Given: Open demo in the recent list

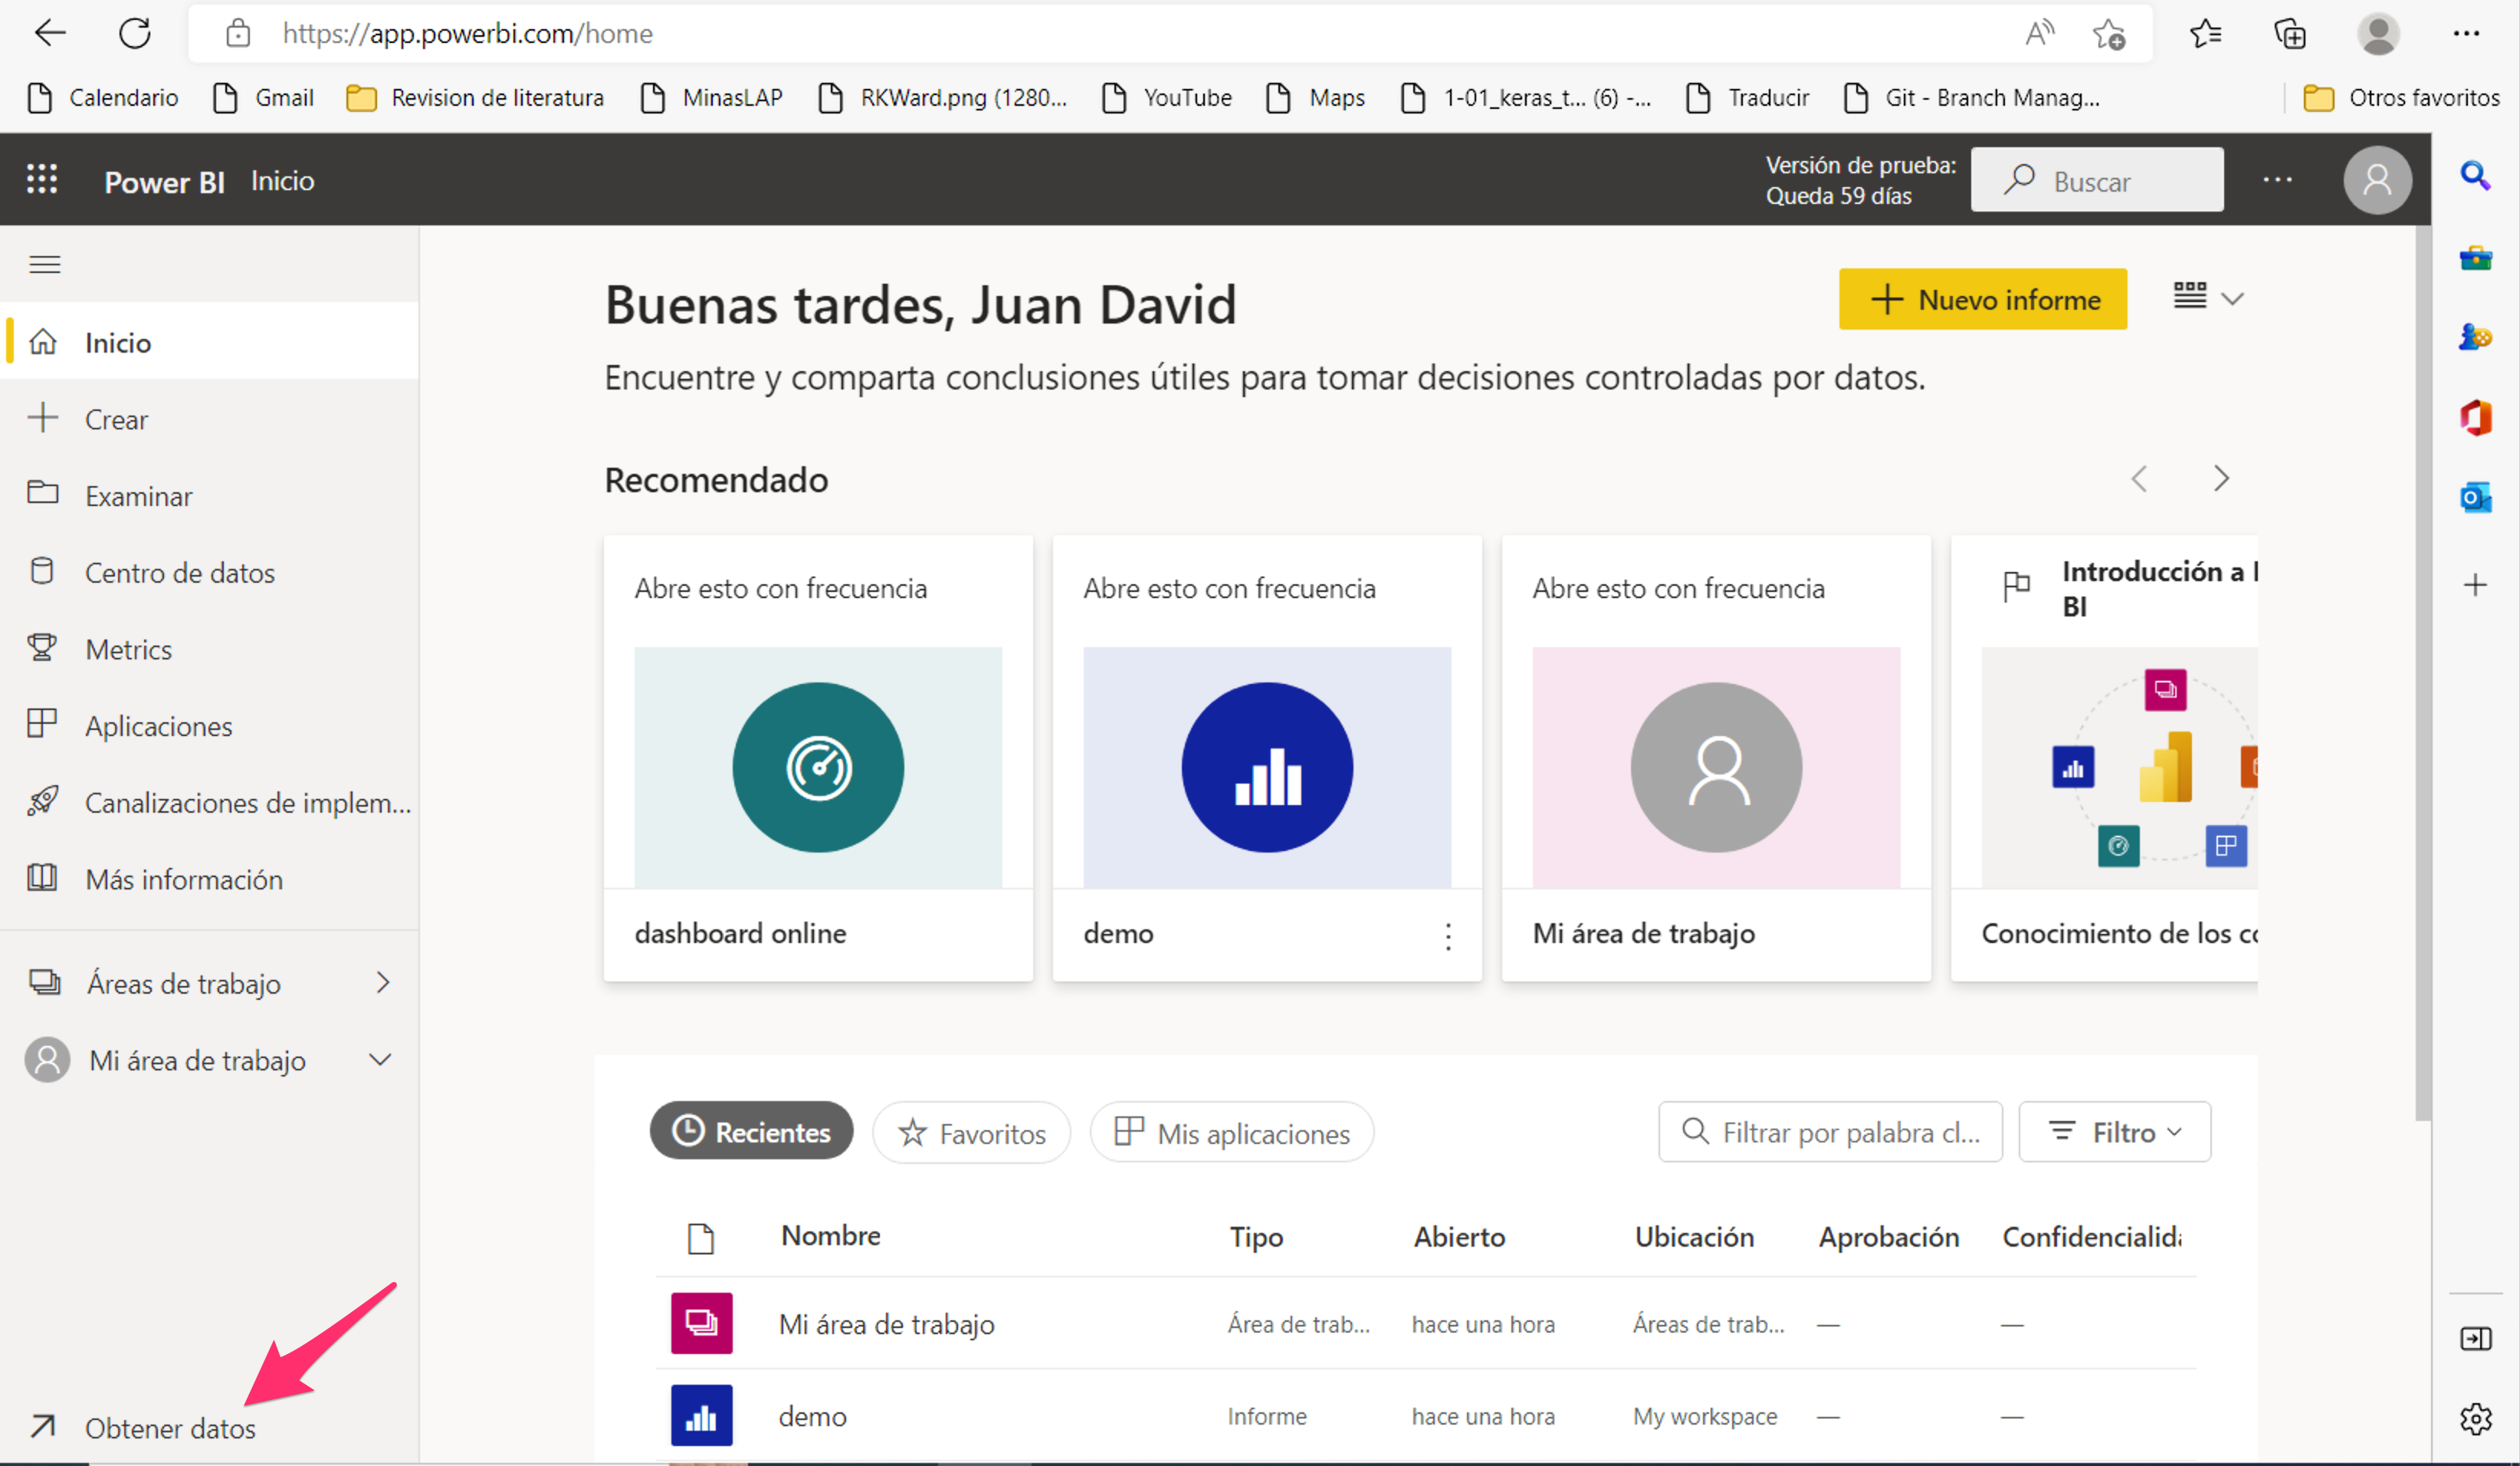Looking at the screenshot, I should click(x=1426, y=1415).
